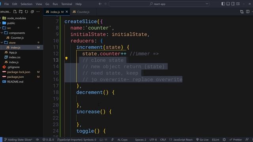Open the Run menu

55,4
